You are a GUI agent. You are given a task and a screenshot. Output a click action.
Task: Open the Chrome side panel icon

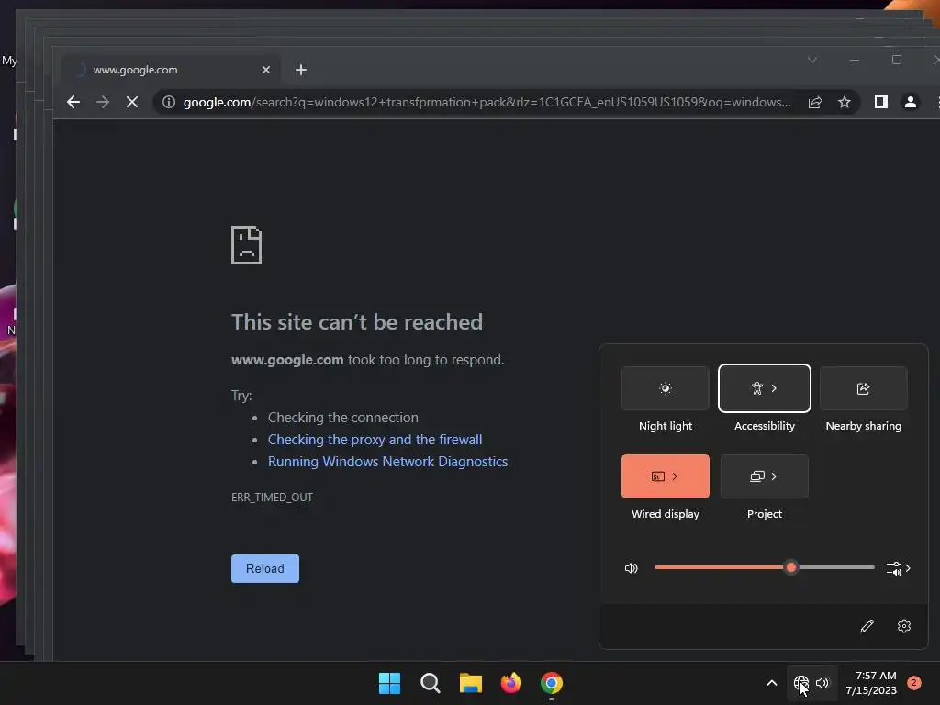(x=880, y=102)
